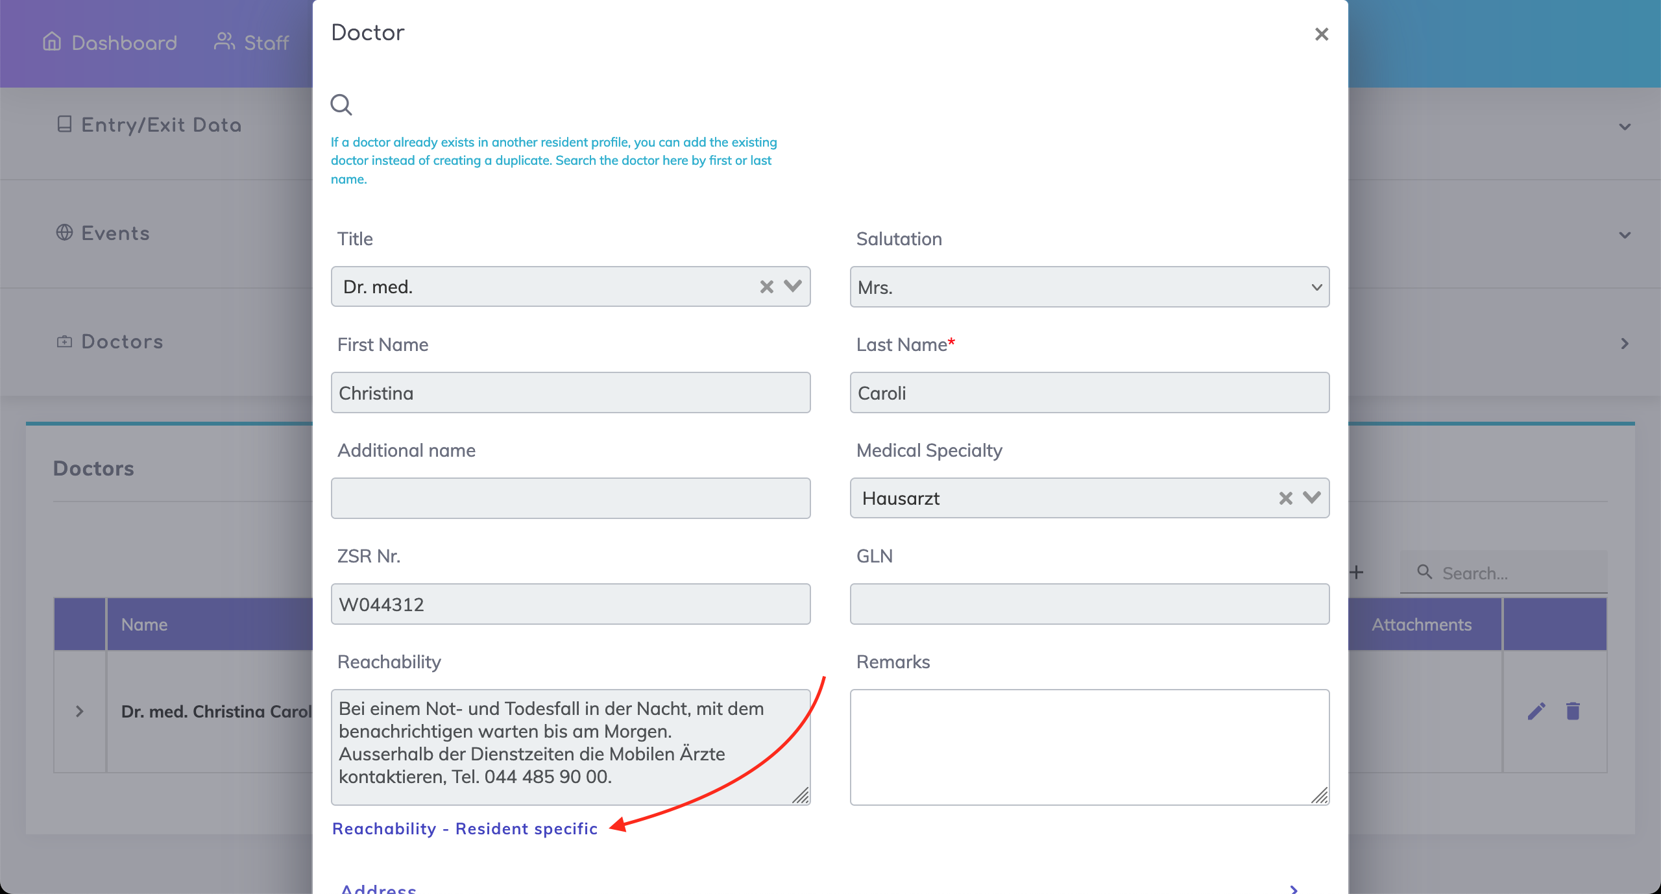The width and height of the screenshot is (1661, 894).
Task: Close the Doctor dialog
Action: [x=1321, y=34]
